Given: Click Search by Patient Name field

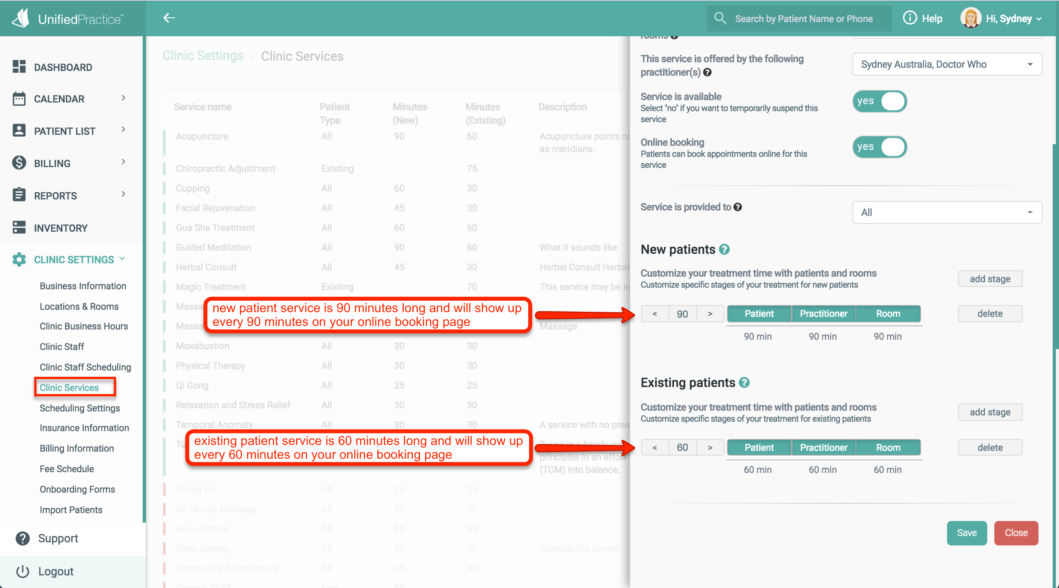Looking at the screenshot, I should click(803, 19).
